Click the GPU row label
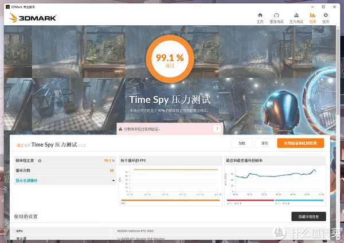Screen dimensions: 344x243 [19, 231]
